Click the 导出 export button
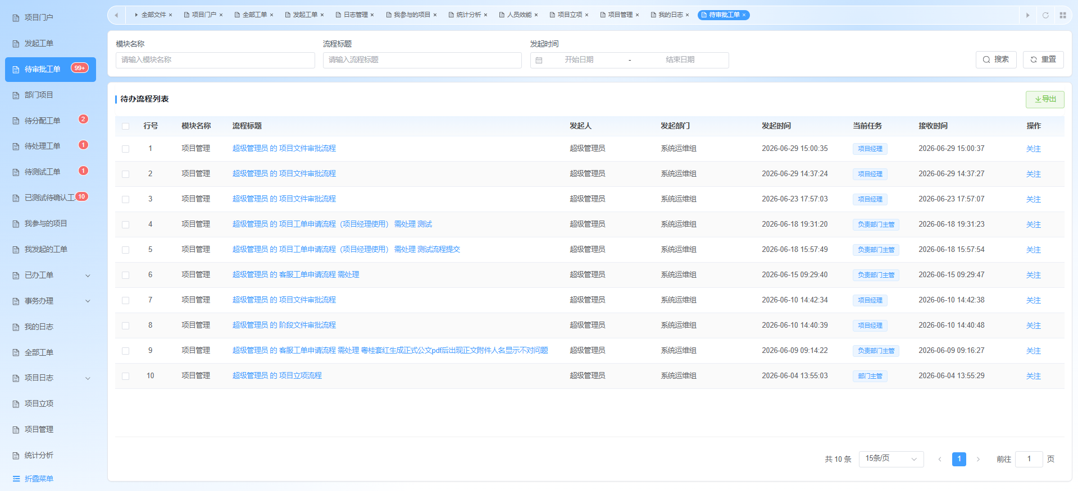The image size is (1078, 491). (x=1045, y=99)
